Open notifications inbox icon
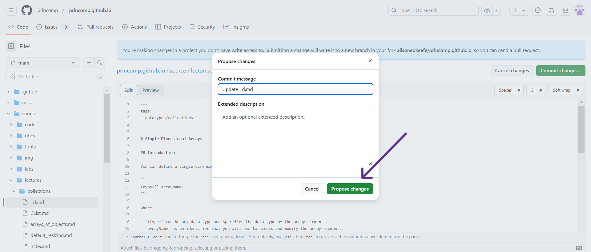591x252 pixels. coord(565,10)
